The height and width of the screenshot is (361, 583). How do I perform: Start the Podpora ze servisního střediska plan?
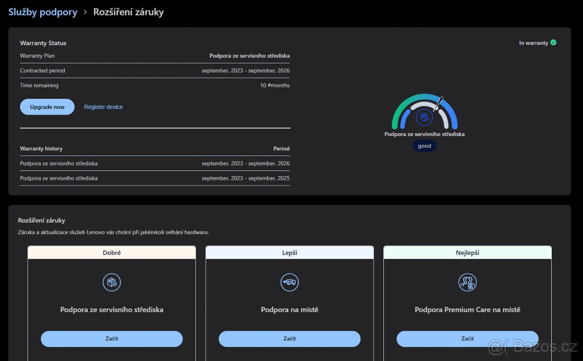(x=112, y=339)
